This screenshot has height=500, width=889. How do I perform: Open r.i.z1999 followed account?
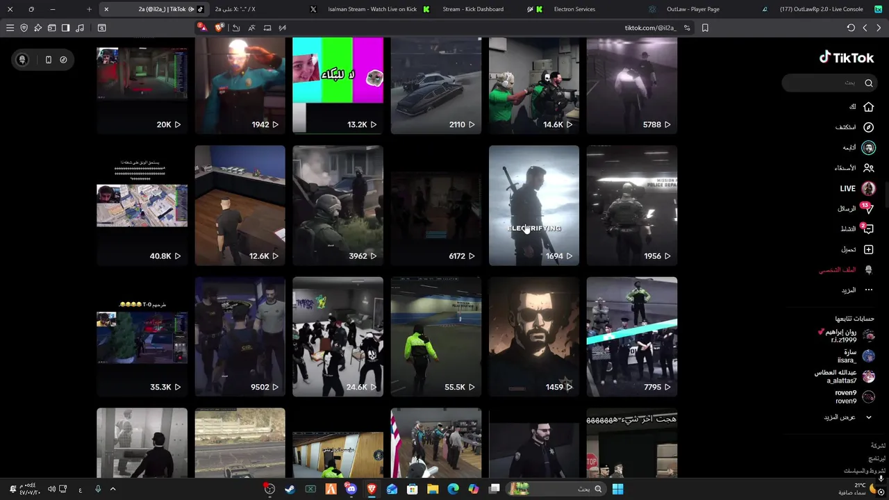point(847,336)
